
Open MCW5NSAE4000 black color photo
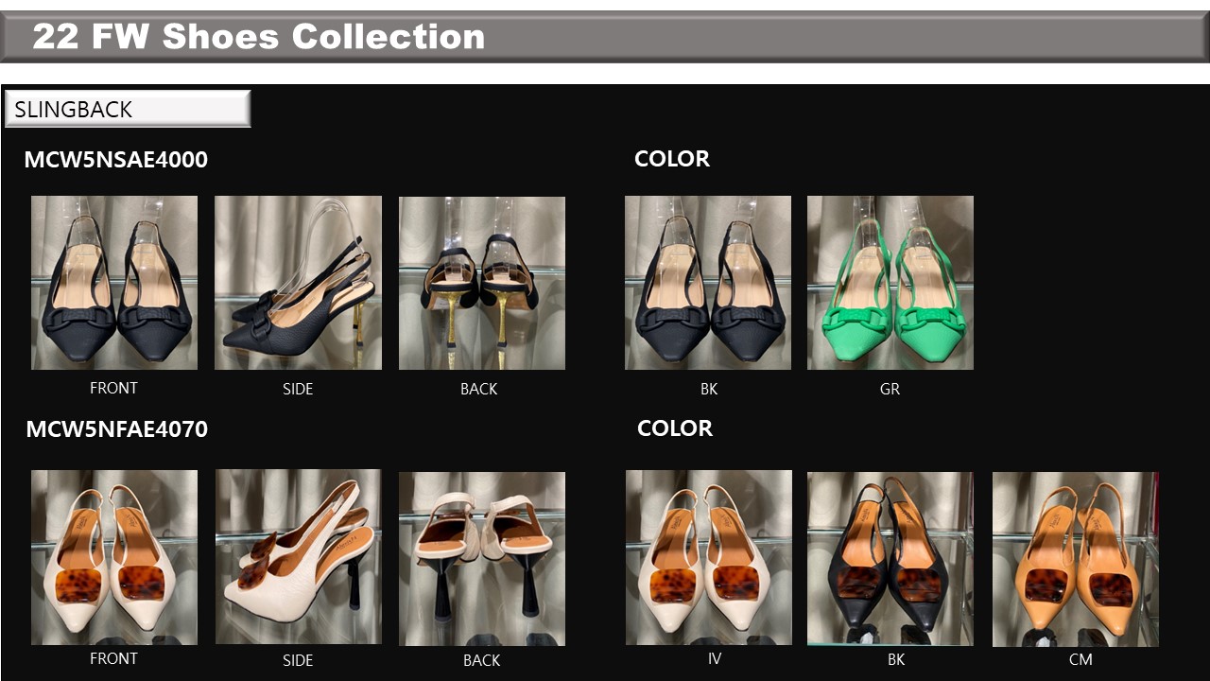708,283
